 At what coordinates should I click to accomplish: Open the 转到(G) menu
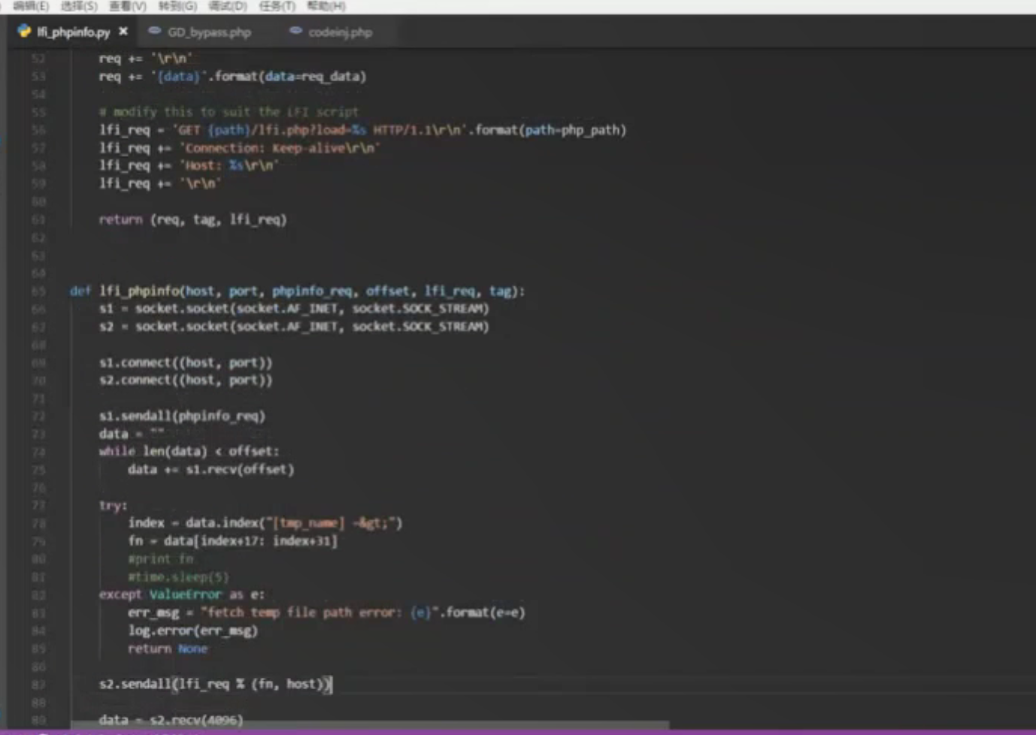pos(177,6)
